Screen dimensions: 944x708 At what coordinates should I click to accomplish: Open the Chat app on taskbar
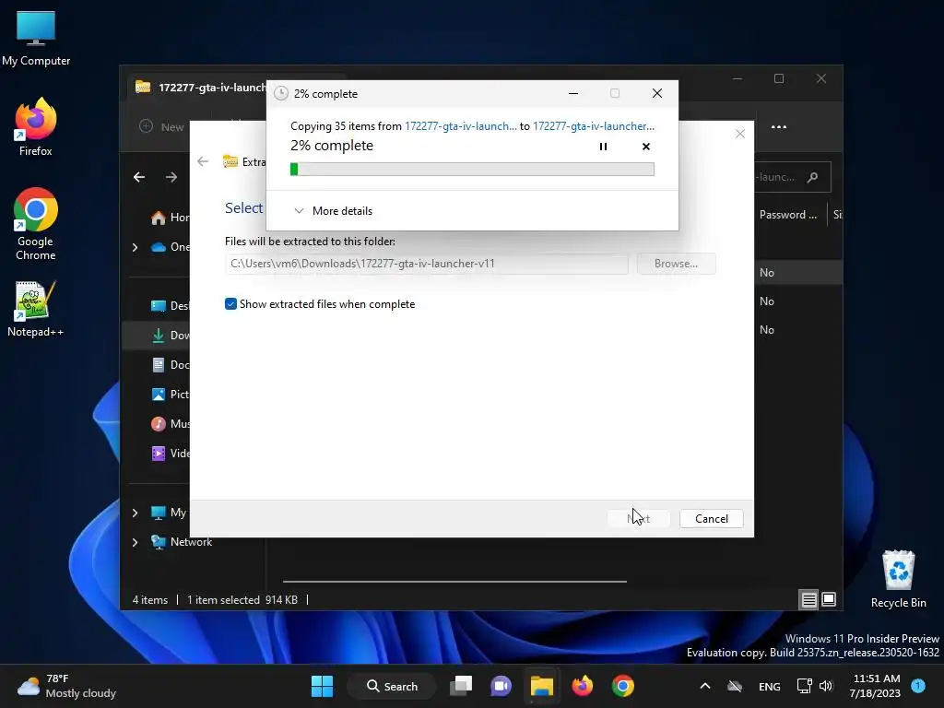[501, 686]
